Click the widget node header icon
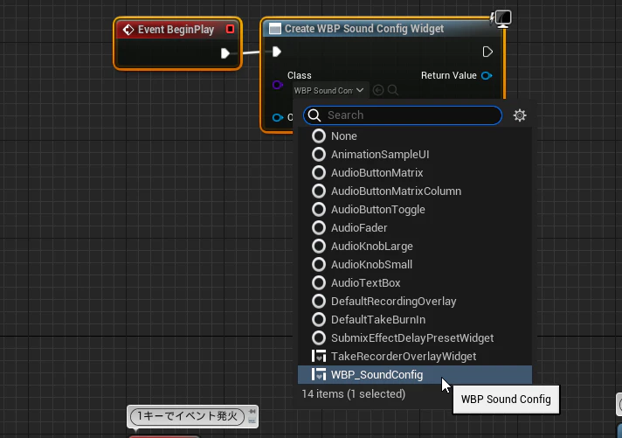This screenshot has height=438, width=622. click(x=275, y=29)
